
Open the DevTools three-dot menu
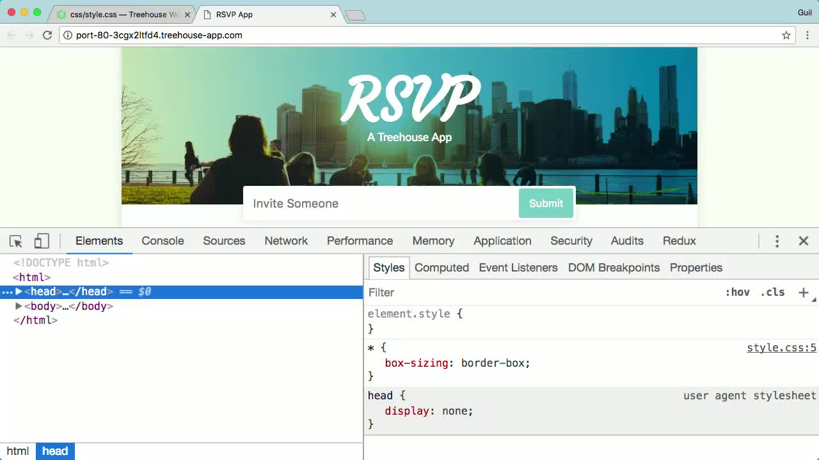coord(777,241)
